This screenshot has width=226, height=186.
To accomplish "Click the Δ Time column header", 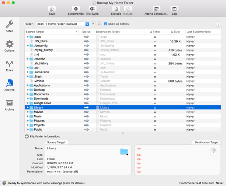I will point(155,32).
